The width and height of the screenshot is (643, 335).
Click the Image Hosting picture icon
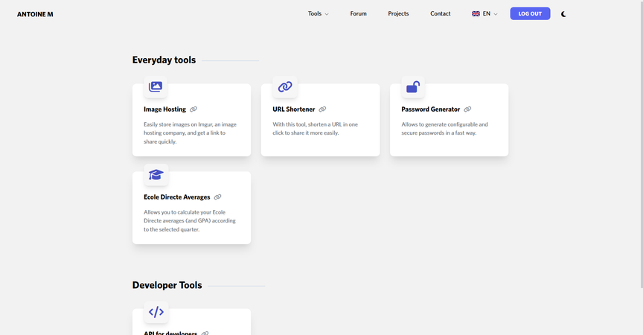[x=156, y=86]
